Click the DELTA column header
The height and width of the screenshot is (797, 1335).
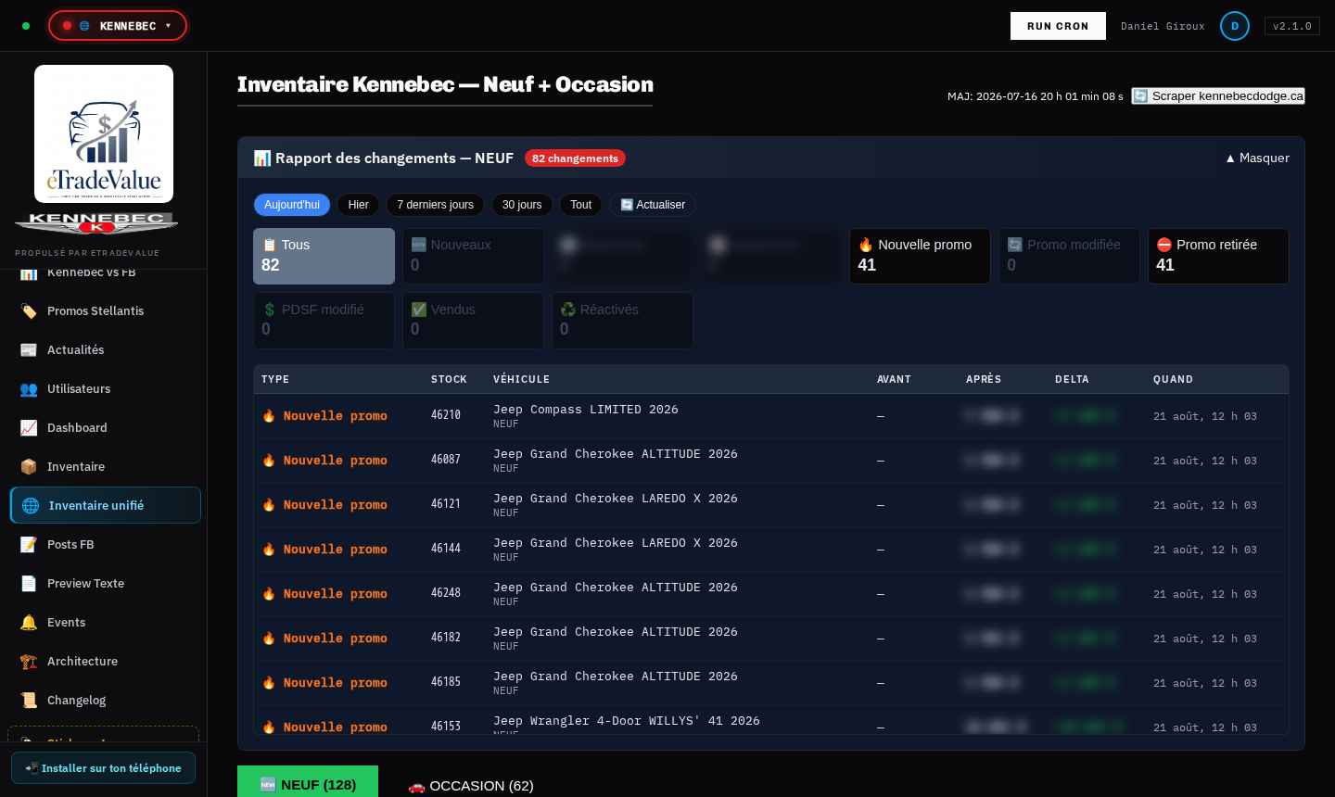[1072, 379]
